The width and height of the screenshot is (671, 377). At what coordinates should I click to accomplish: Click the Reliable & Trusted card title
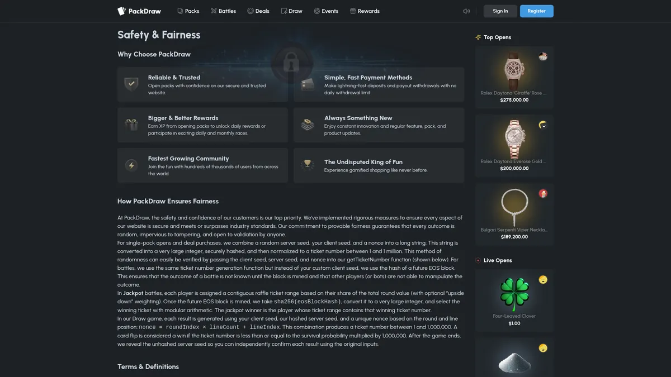[174, 78]
